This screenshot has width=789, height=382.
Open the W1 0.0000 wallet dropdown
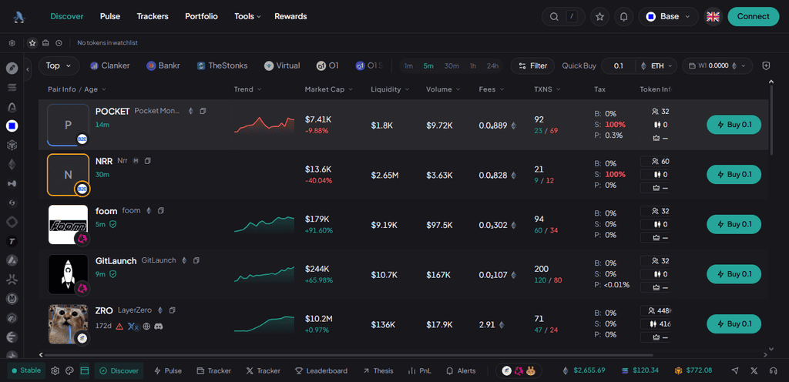(717, 65)
